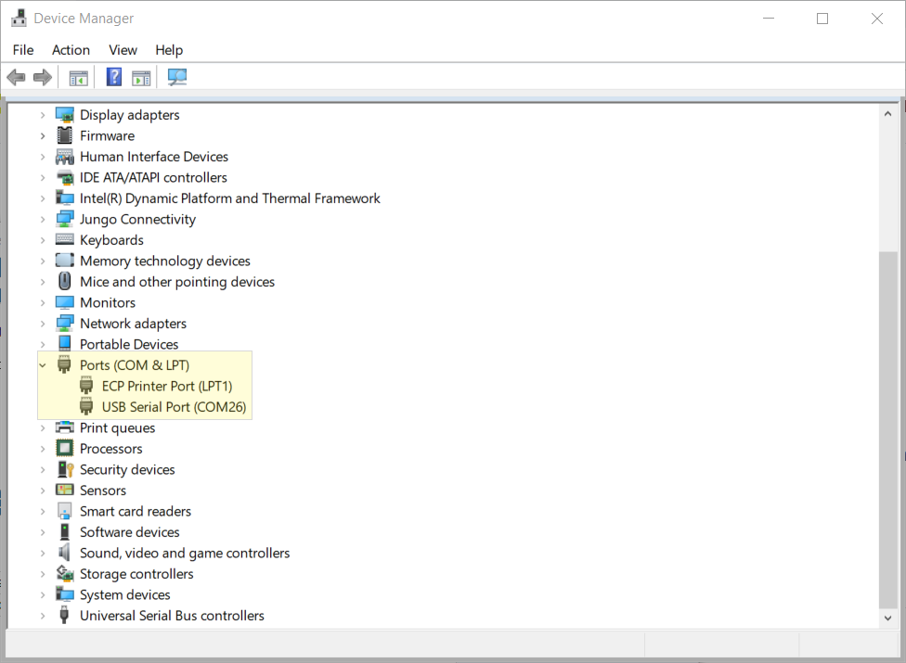Open the blue Help question-mark icon

pyautogui.click(x=114, y=77)
